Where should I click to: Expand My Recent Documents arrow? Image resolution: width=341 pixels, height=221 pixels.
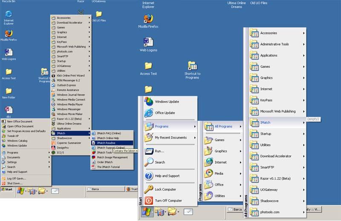pyautogui.click(x=195, y=138)
